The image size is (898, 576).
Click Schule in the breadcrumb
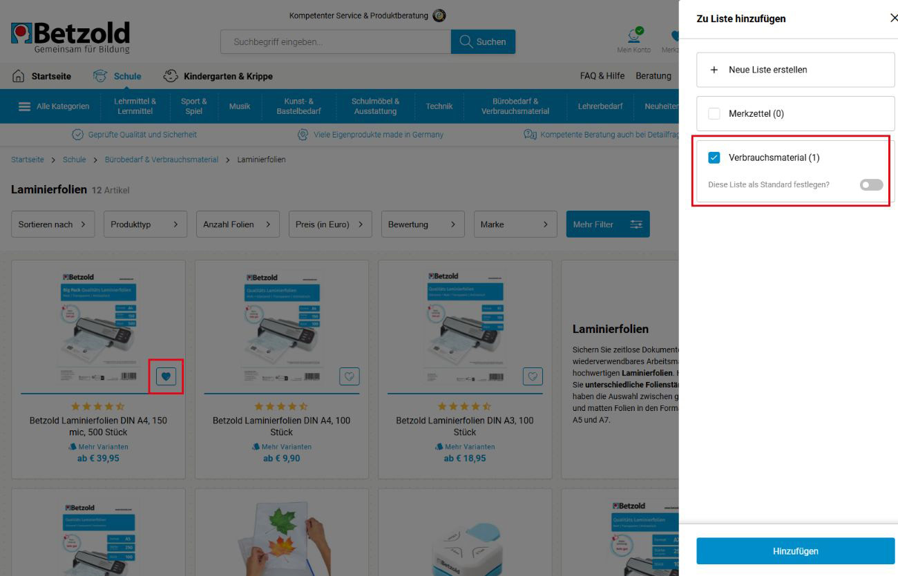pyautogui.click(x=75, y=160)
